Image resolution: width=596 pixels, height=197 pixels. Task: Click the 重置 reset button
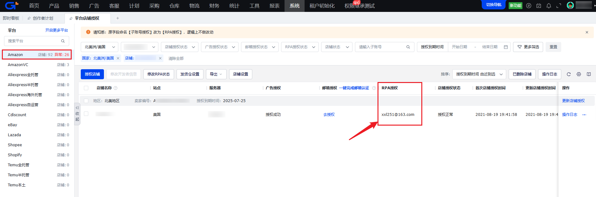click(553, 47)
